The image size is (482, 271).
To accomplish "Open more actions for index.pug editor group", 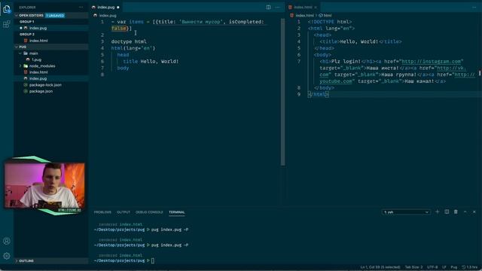I will click(x=277, y=7).
